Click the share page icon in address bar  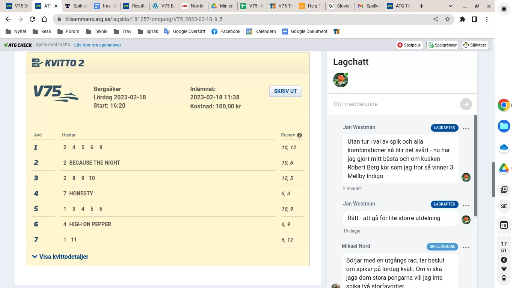click(436, 19)
